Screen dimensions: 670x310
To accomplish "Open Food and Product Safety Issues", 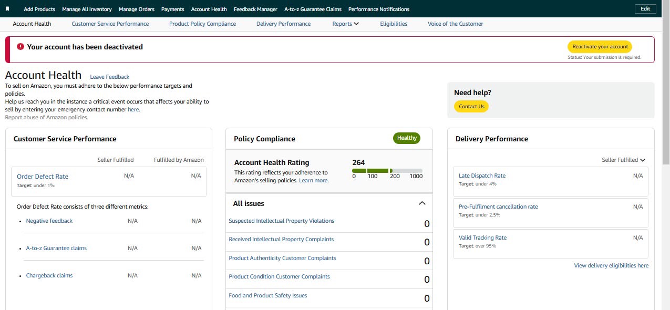I will tap(268, 295).
